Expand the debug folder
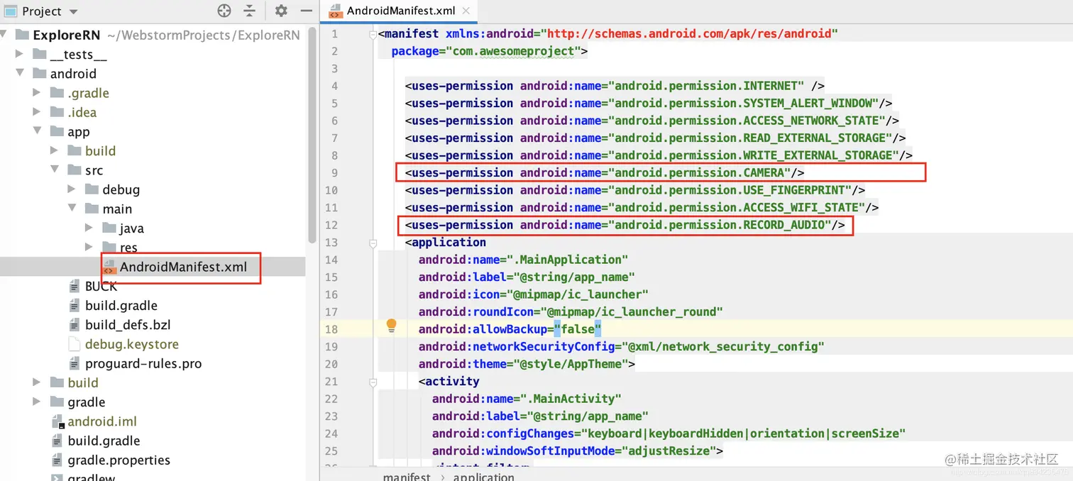 coord(72,189)
